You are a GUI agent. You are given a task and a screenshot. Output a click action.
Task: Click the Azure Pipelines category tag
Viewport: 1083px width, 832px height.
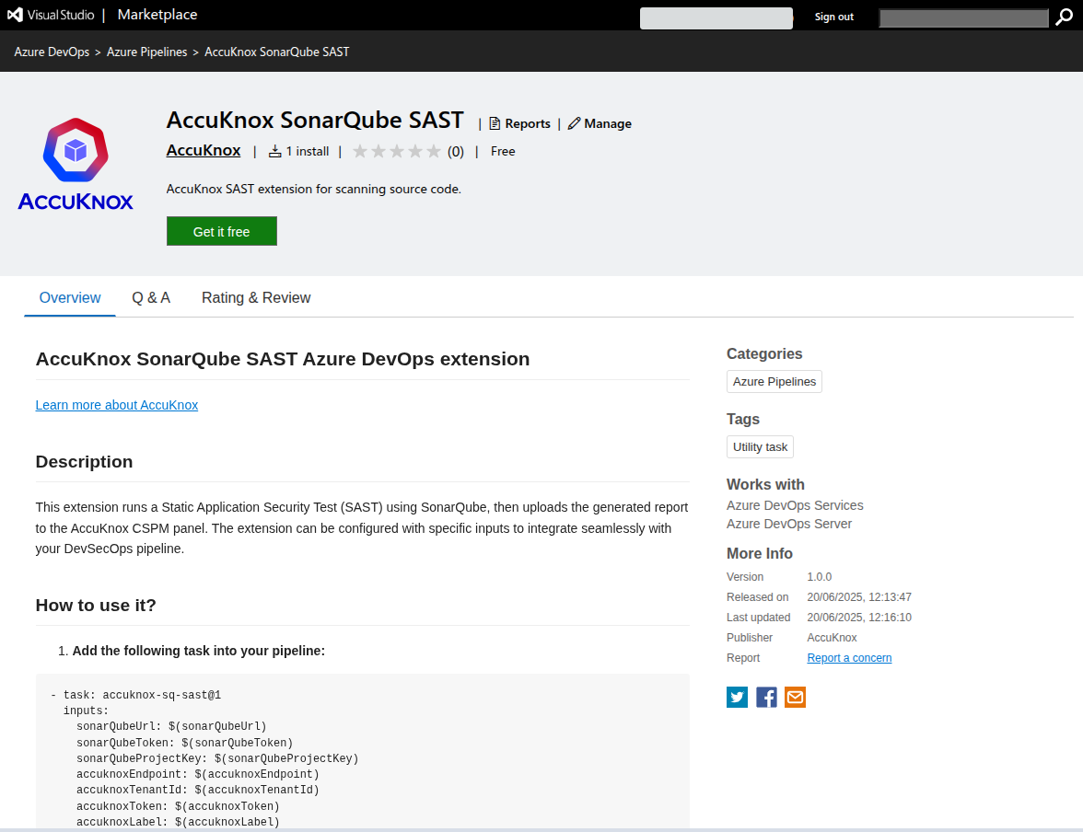coord(774,382)
